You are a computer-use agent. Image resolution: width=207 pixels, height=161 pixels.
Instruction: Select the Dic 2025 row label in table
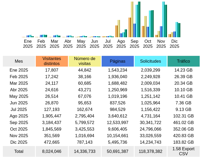(x=19, y=142)
